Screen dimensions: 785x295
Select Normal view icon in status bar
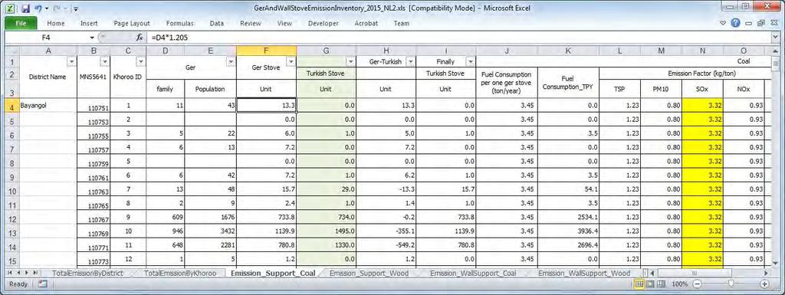(639, 284)
